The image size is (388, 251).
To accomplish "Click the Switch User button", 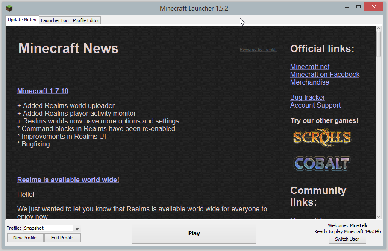I will 347,239.
